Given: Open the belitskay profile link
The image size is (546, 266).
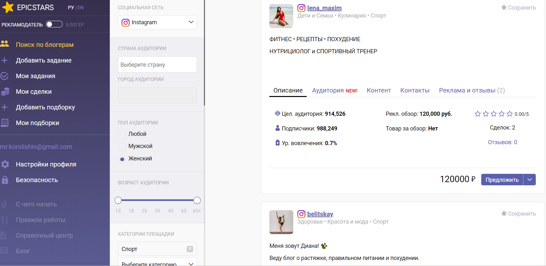Looking at the screenshot, I should point(320,214).
